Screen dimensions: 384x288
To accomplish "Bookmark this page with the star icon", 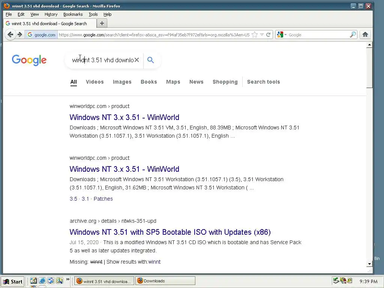I will tap(255, 35).
